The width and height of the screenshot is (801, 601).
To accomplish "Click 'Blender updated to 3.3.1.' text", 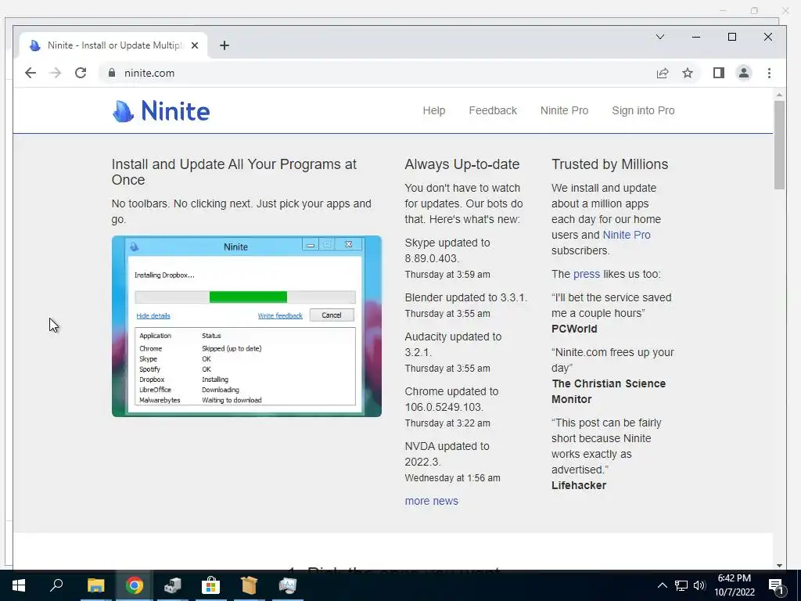I will [x=466, y=297].
